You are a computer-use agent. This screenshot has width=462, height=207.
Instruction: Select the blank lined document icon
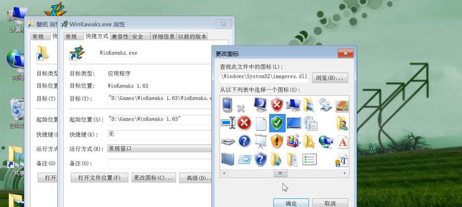261,124
